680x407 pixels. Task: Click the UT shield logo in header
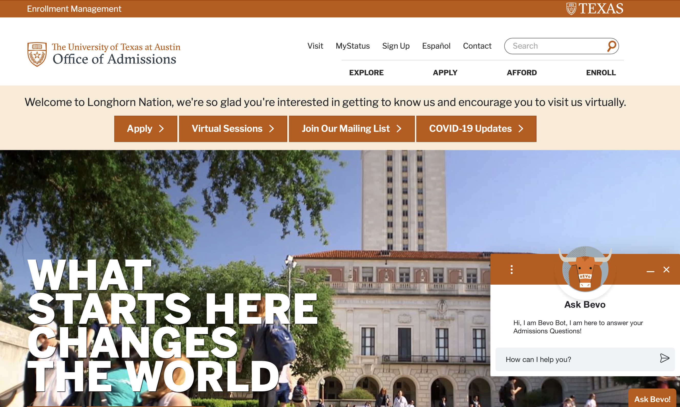coord(37,54)
